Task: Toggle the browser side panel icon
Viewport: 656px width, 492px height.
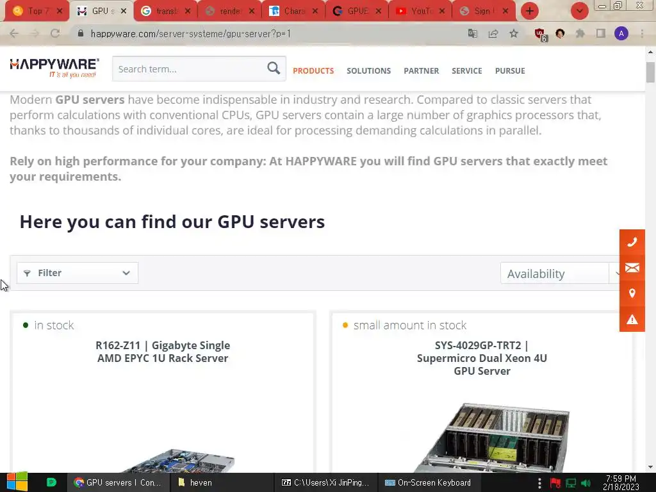Action: (x=601, y=33)
